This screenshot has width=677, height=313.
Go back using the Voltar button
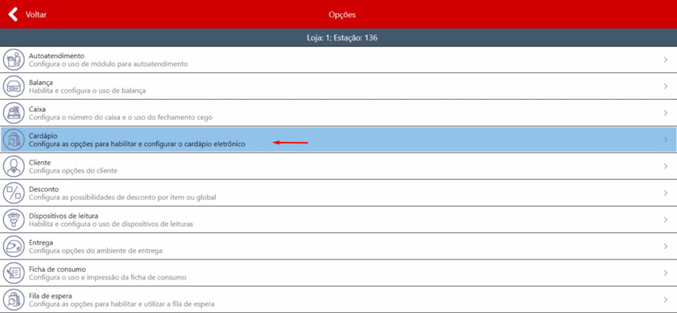click(x=36, y=14)
